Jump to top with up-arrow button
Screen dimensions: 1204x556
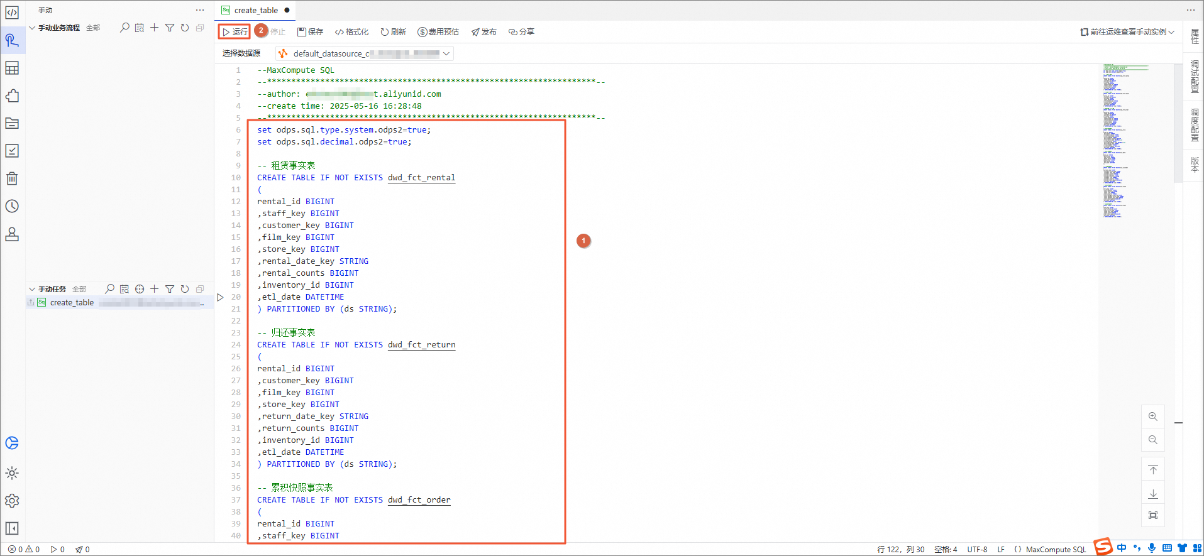tap(1153, 470)
